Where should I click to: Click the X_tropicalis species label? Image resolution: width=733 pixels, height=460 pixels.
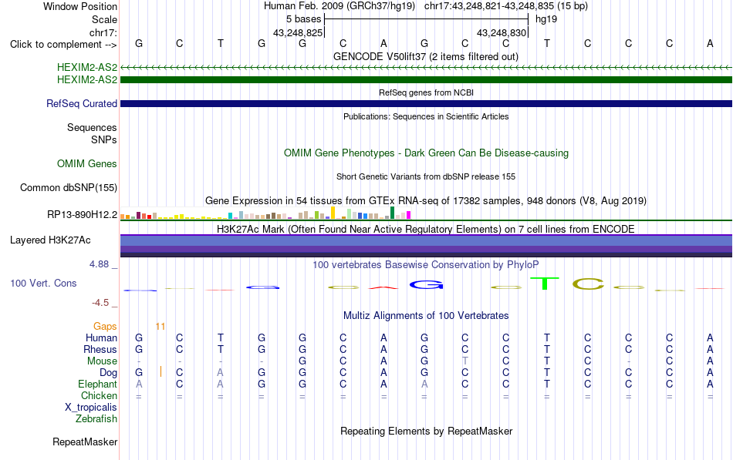(x=91, y=408)
